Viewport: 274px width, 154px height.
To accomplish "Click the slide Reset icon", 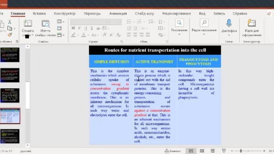I will tap(59, 28).
